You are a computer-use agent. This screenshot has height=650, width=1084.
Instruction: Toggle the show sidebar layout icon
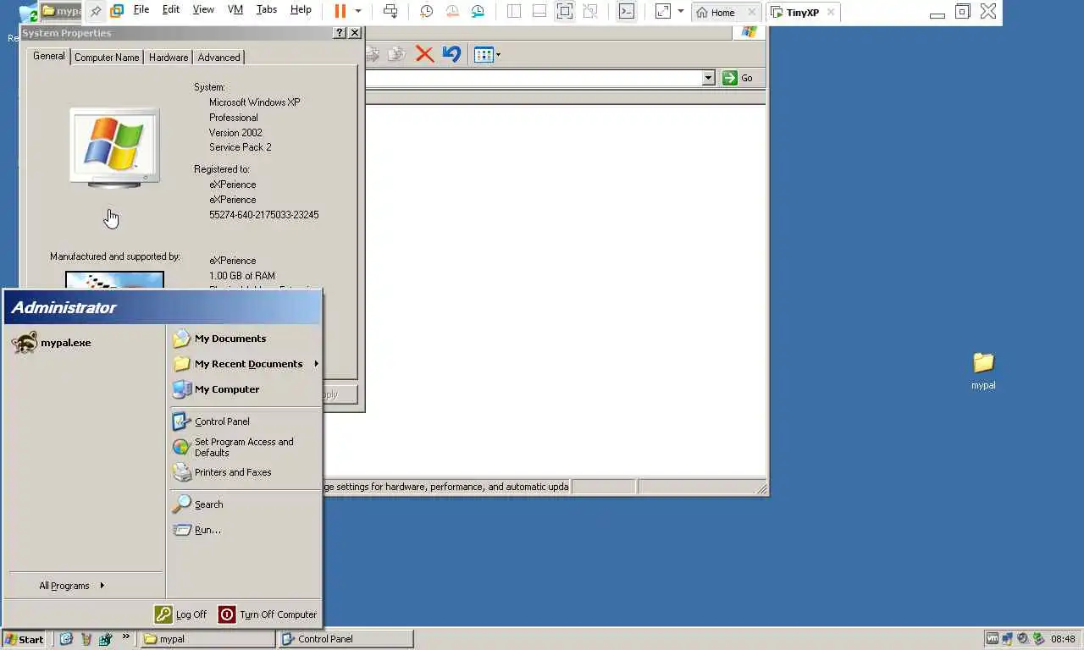point(514,11)
